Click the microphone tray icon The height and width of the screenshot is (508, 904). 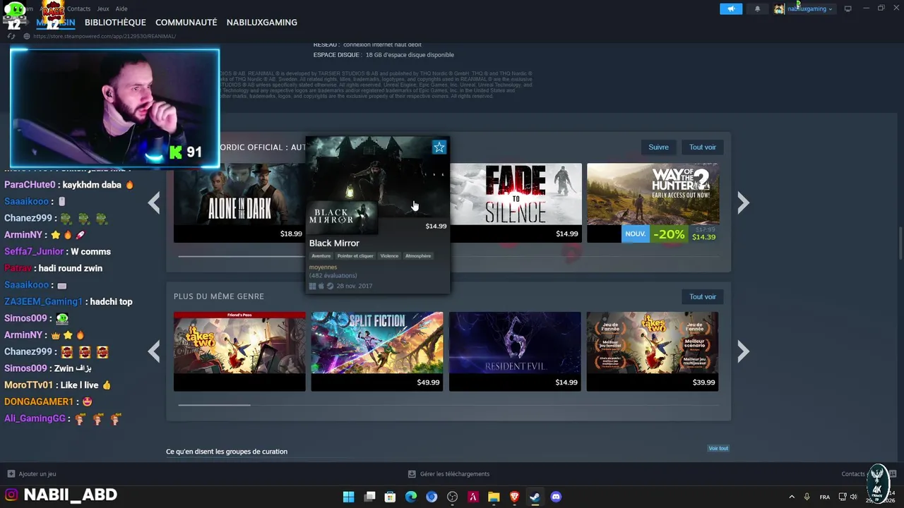807,497
